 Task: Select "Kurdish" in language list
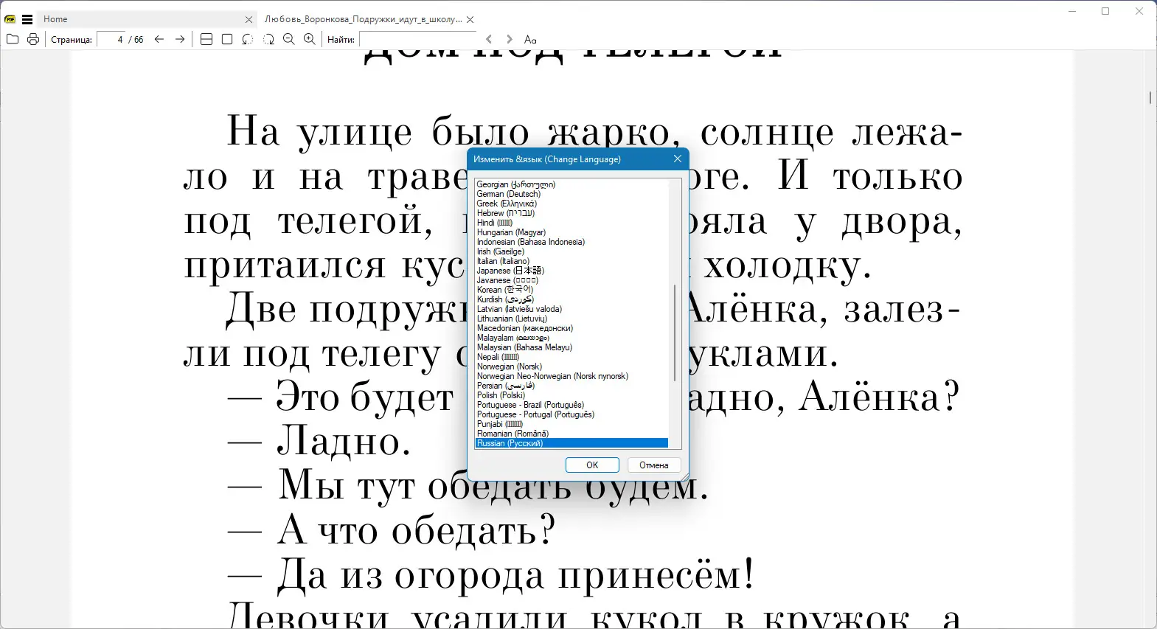571,299
